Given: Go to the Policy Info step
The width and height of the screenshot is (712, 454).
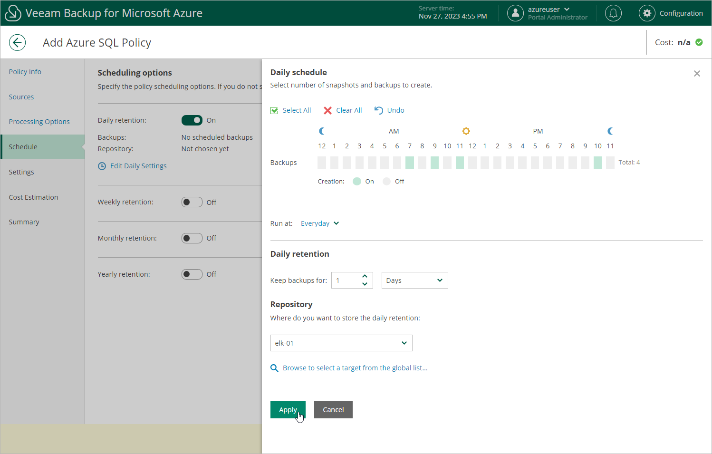Looking at the screenshot, I should pyautogui.click(x=25, y=72).
